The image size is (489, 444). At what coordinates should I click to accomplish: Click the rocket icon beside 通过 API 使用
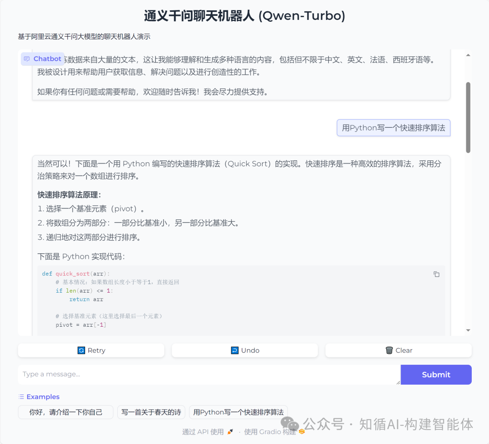click(x=230, y=432)
